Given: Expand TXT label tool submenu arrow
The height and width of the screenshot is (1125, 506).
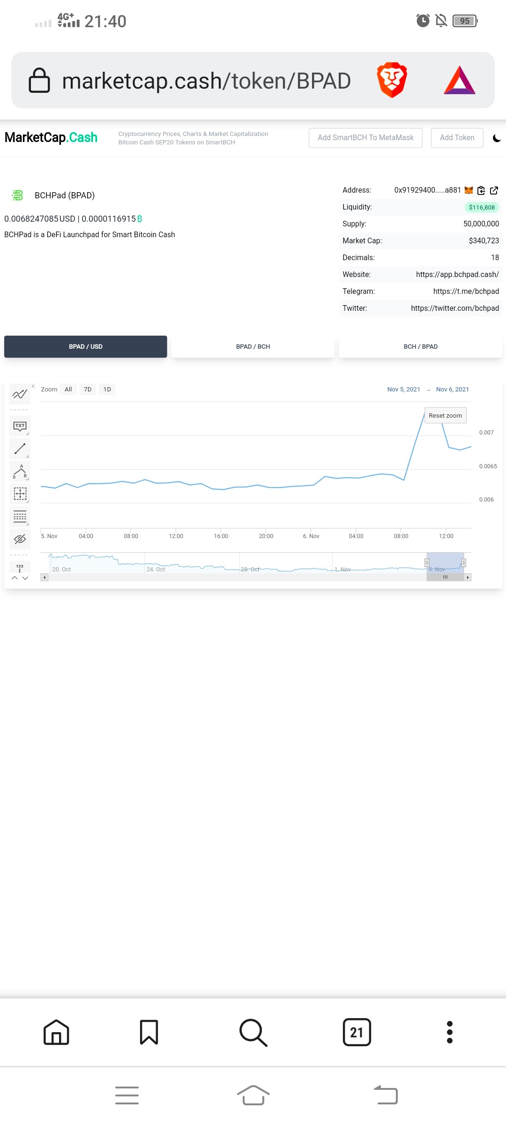Looking at the screenshot, I should [28, 434].
